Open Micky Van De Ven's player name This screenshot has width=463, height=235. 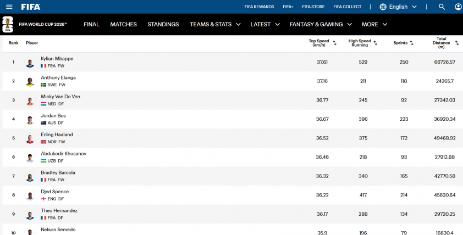[60, 97]
